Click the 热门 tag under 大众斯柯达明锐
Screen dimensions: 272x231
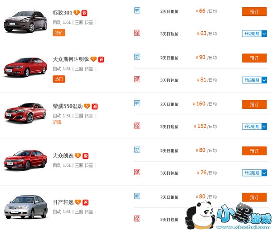[59, 79]
